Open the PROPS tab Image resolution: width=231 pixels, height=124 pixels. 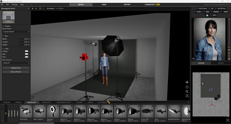[90, 102]
